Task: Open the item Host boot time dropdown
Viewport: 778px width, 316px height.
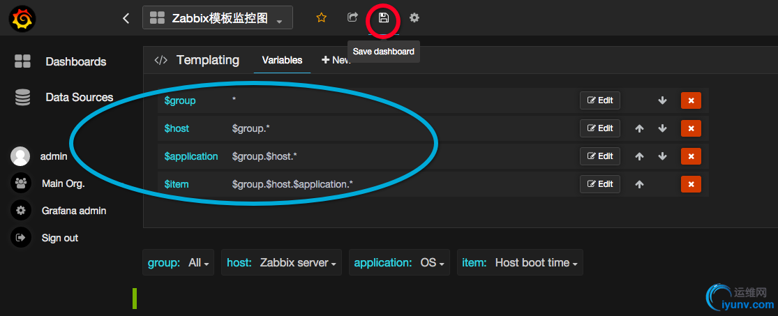Action: (536, 263)
